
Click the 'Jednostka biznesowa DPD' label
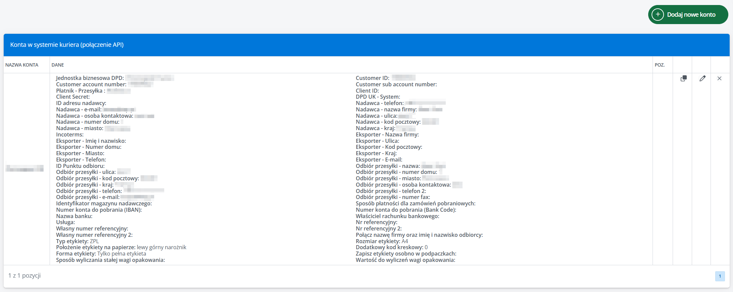90,78
